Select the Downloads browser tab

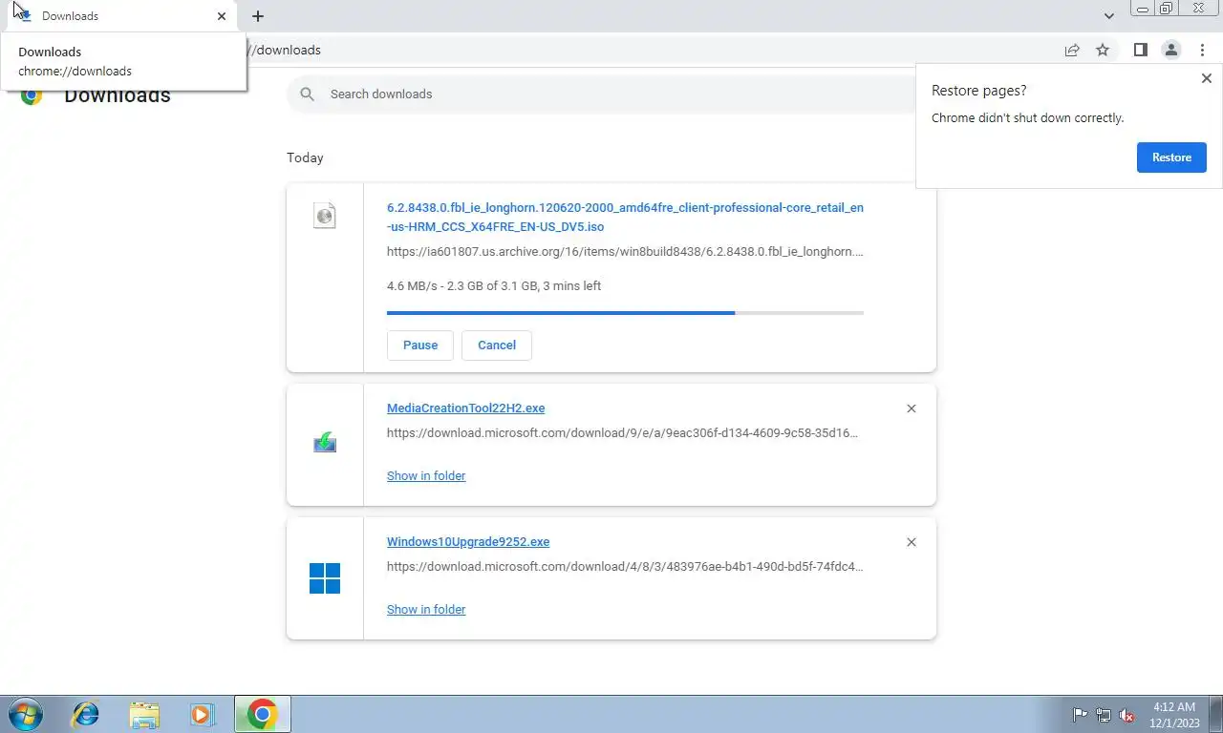pos(119,16)
